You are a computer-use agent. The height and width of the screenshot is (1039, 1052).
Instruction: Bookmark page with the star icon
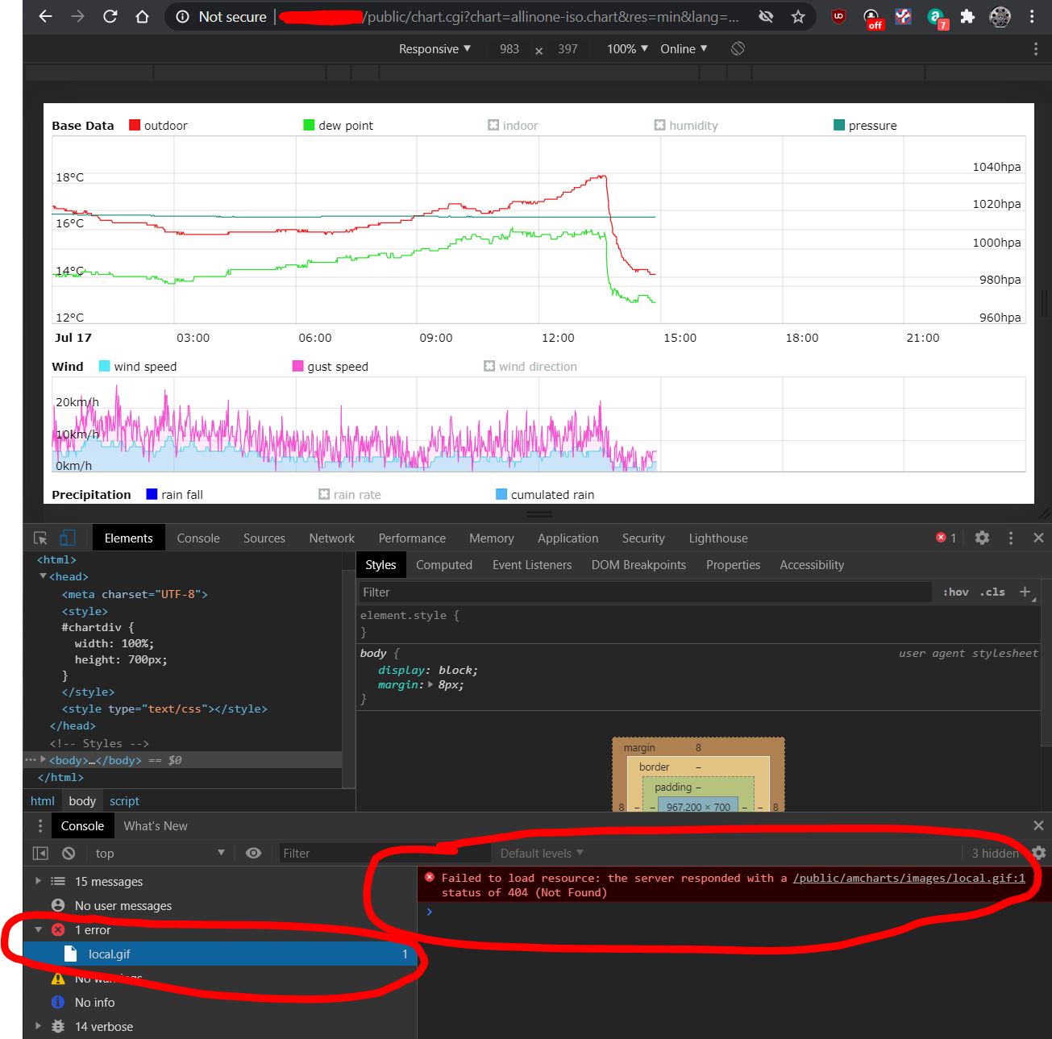click(x=798, y=17)
